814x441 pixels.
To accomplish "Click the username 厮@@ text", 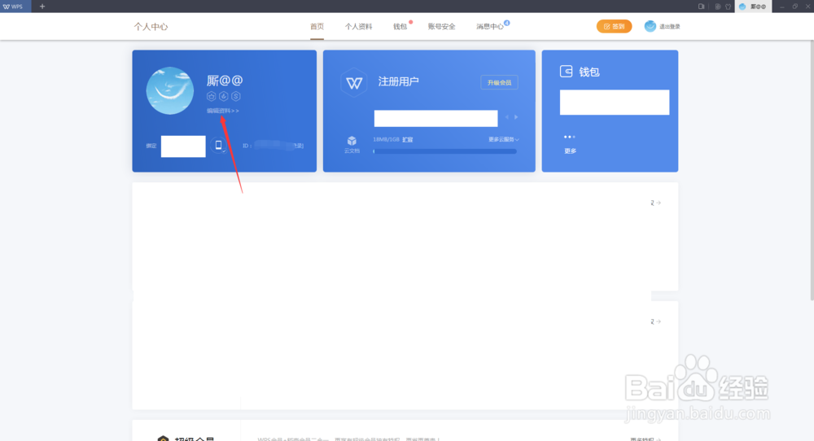I will pyautogui.click(x=225, y=81).
